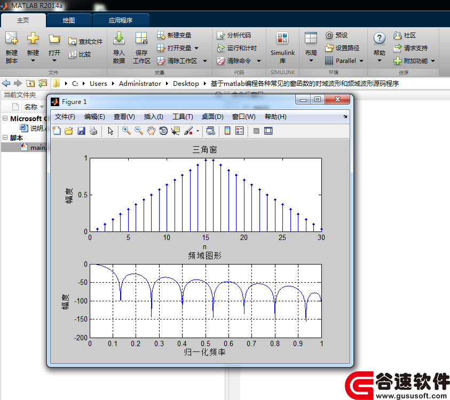Click the Insert Colorbar icon

click(x=227, y=131)
